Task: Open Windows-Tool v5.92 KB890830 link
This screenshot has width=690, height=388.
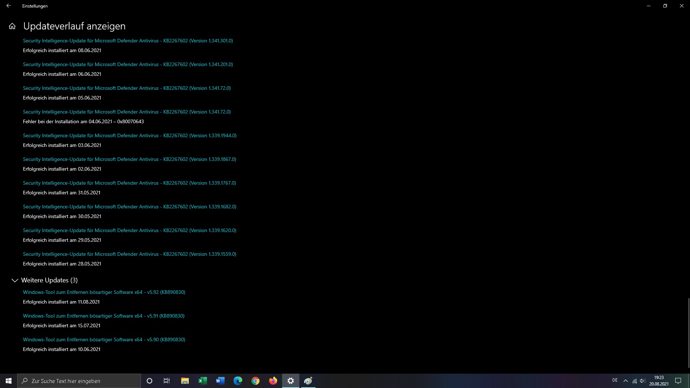Action: pyautogui.click(x=104, y=292)
